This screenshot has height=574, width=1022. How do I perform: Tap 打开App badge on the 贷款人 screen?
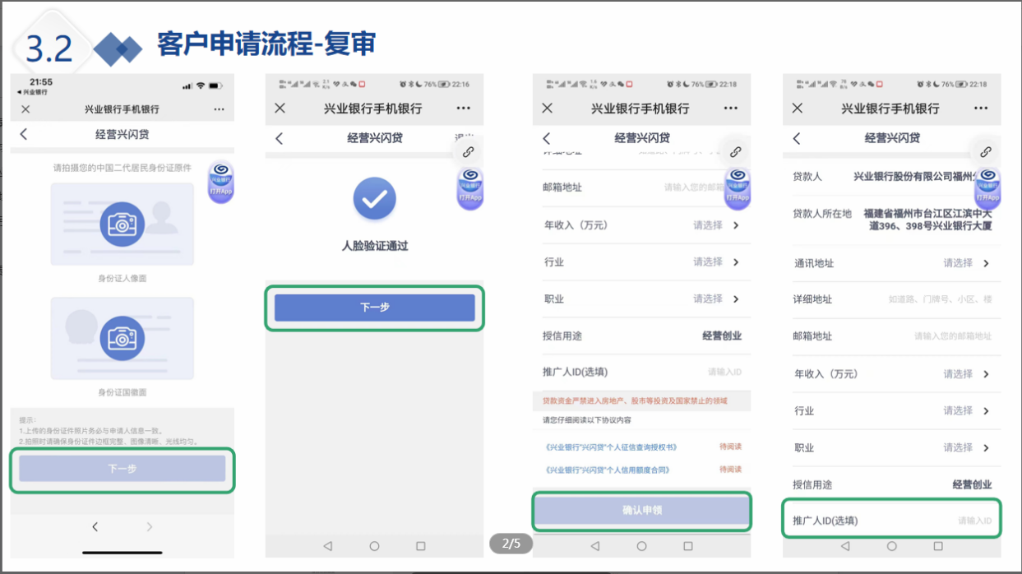click(x=987, y=187)
